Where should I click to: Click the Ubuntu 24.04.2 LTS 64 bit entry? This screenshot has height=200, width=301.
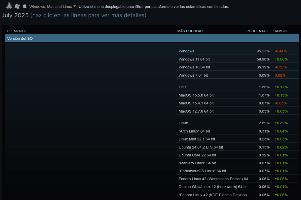point(201,147)
